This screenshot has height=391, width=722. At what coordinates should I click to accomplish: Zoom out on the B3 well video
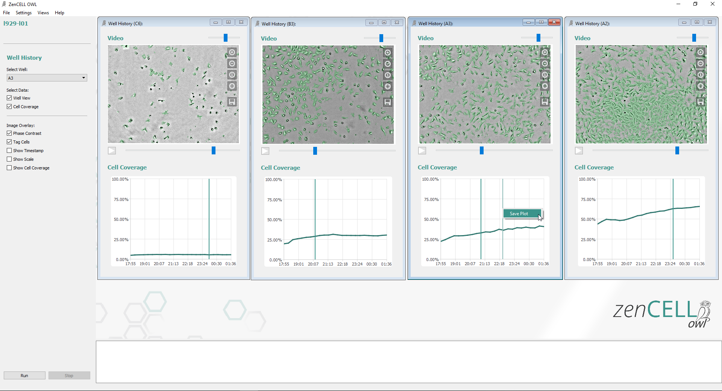pyautogui.click(x=388, y=64)
